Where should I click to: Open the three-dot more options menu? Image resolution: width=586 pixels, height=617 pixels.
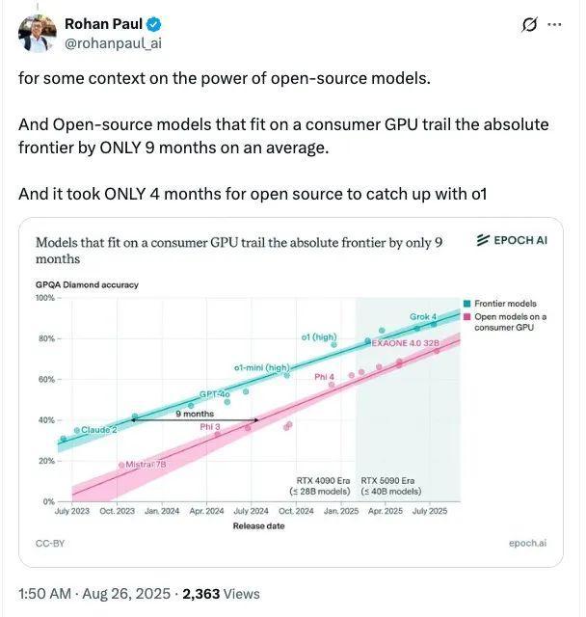point(553,25)
